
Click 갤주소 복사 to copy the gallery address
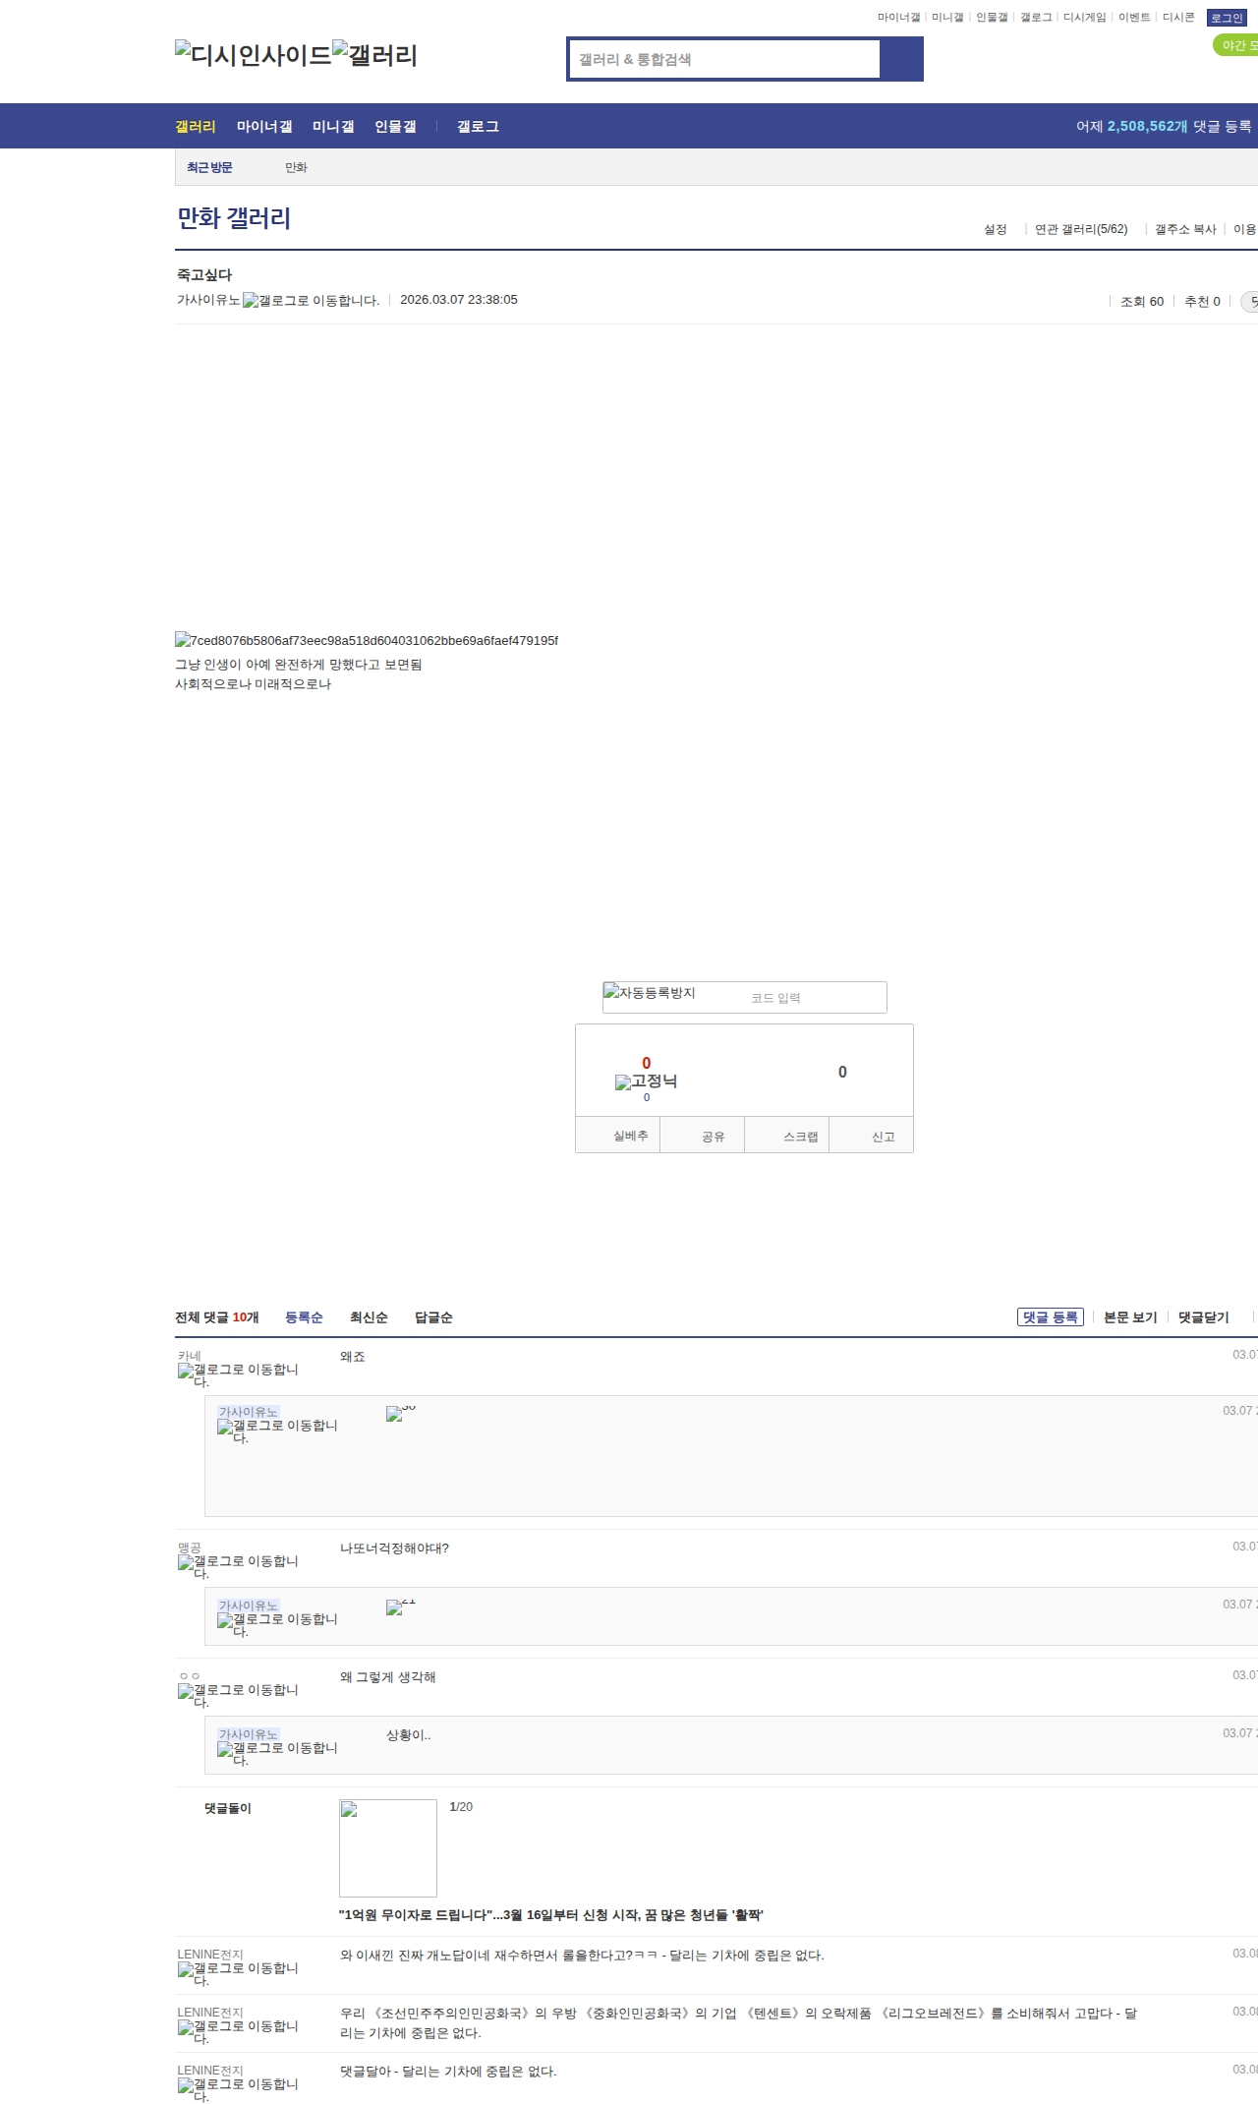(x=1185, y=229)
